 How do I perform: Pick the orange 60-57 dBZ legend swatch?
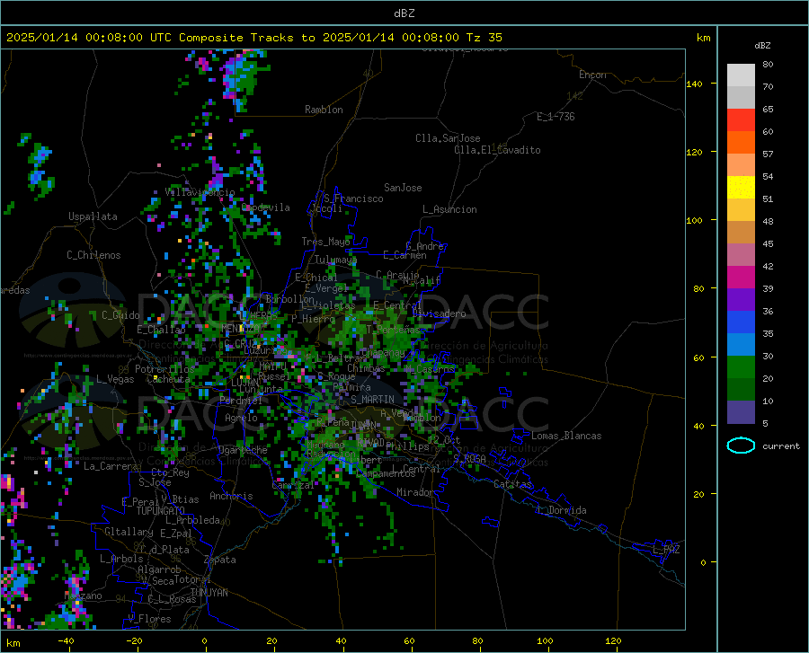741,143
